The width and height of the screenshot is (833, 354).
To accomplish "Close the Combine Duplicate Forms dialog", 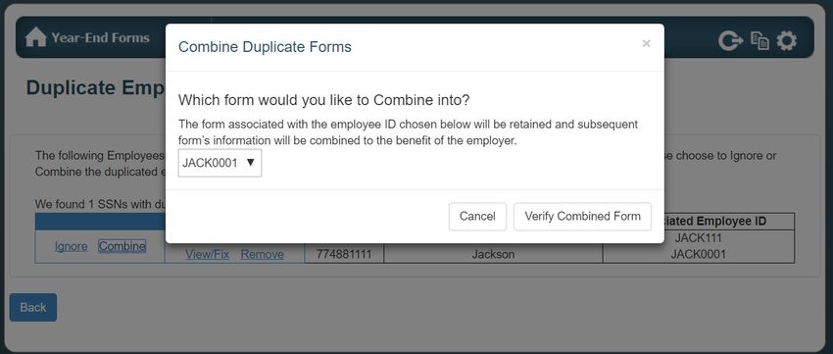I will click(x=646, y=43).
